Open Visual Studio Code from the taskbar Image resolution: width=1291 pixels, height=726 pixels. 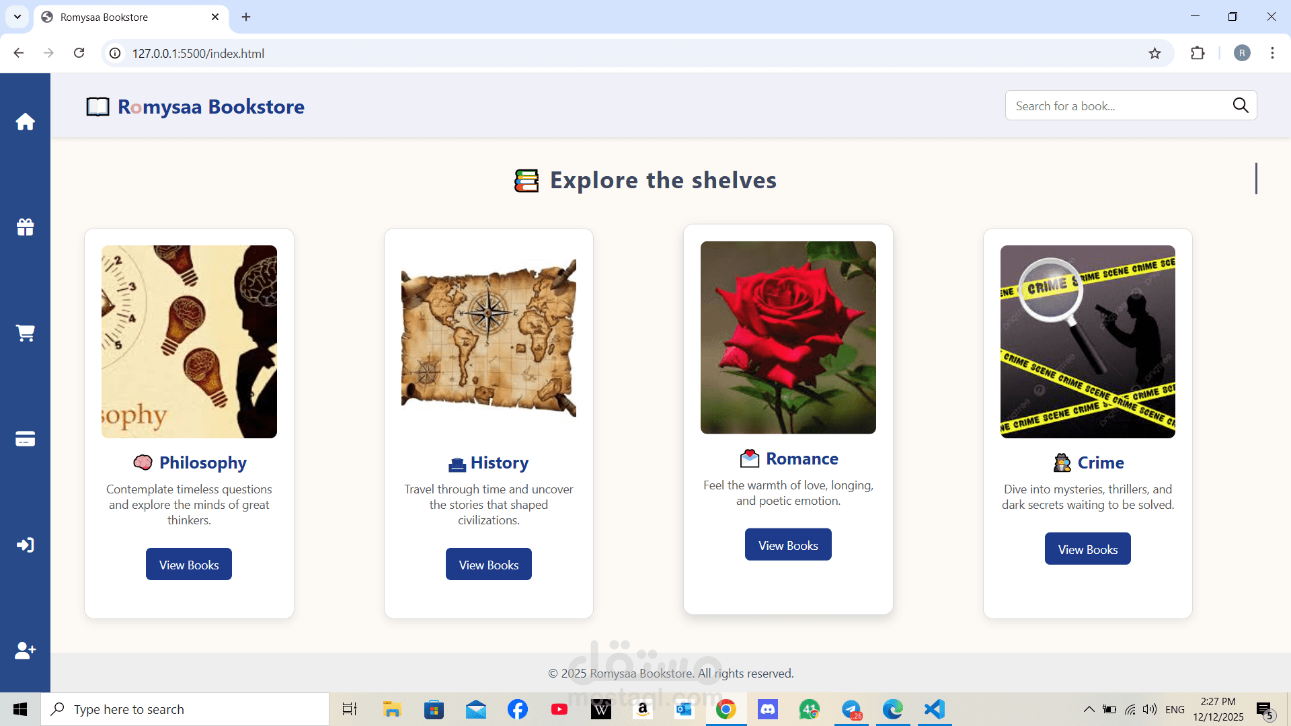[x=934, y=709]
